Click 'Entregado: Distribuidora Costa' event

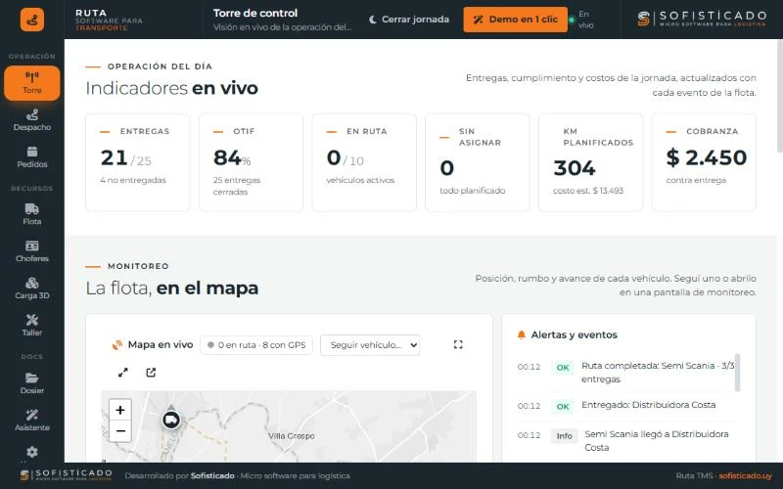(x=626, y=405)
